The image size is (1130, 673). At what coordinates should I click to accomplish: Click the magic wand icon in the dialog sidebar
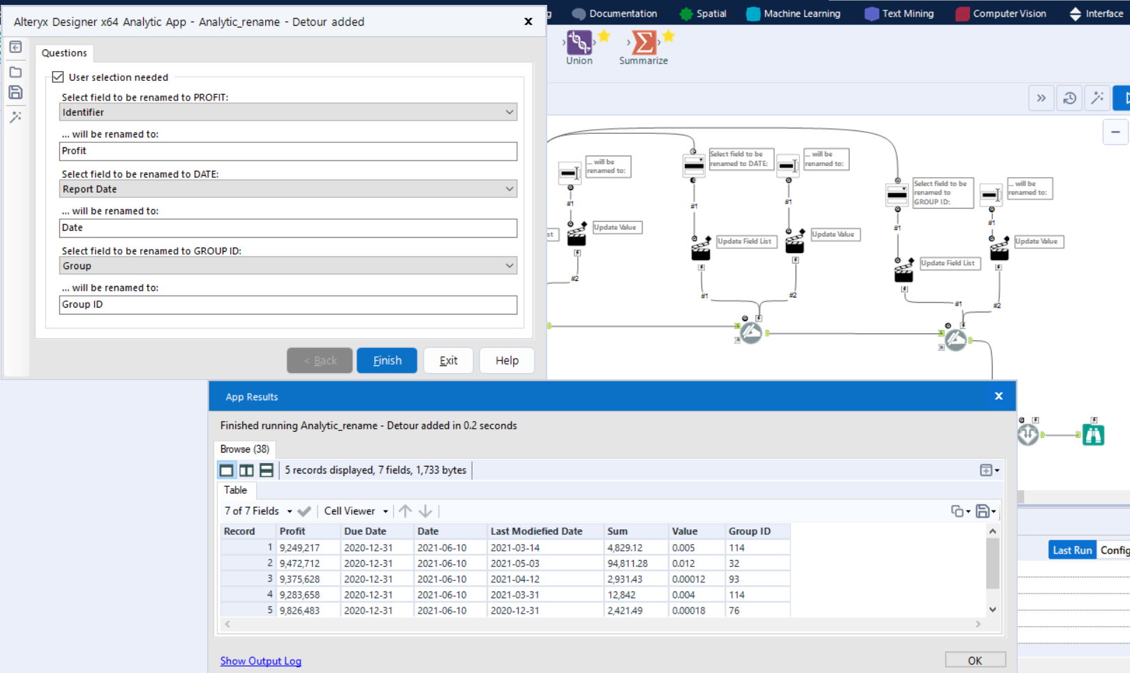[15, 117]
